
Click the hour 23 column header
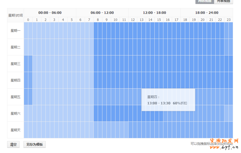[228, 20]
